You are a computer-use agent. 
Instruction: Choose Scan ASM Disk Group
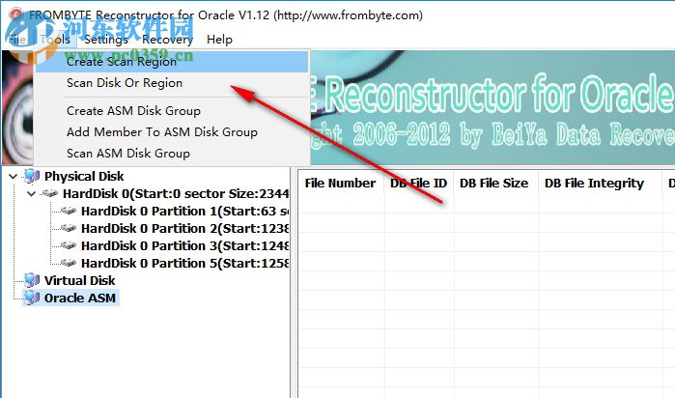pyautogui.click(x=172, y=153)
